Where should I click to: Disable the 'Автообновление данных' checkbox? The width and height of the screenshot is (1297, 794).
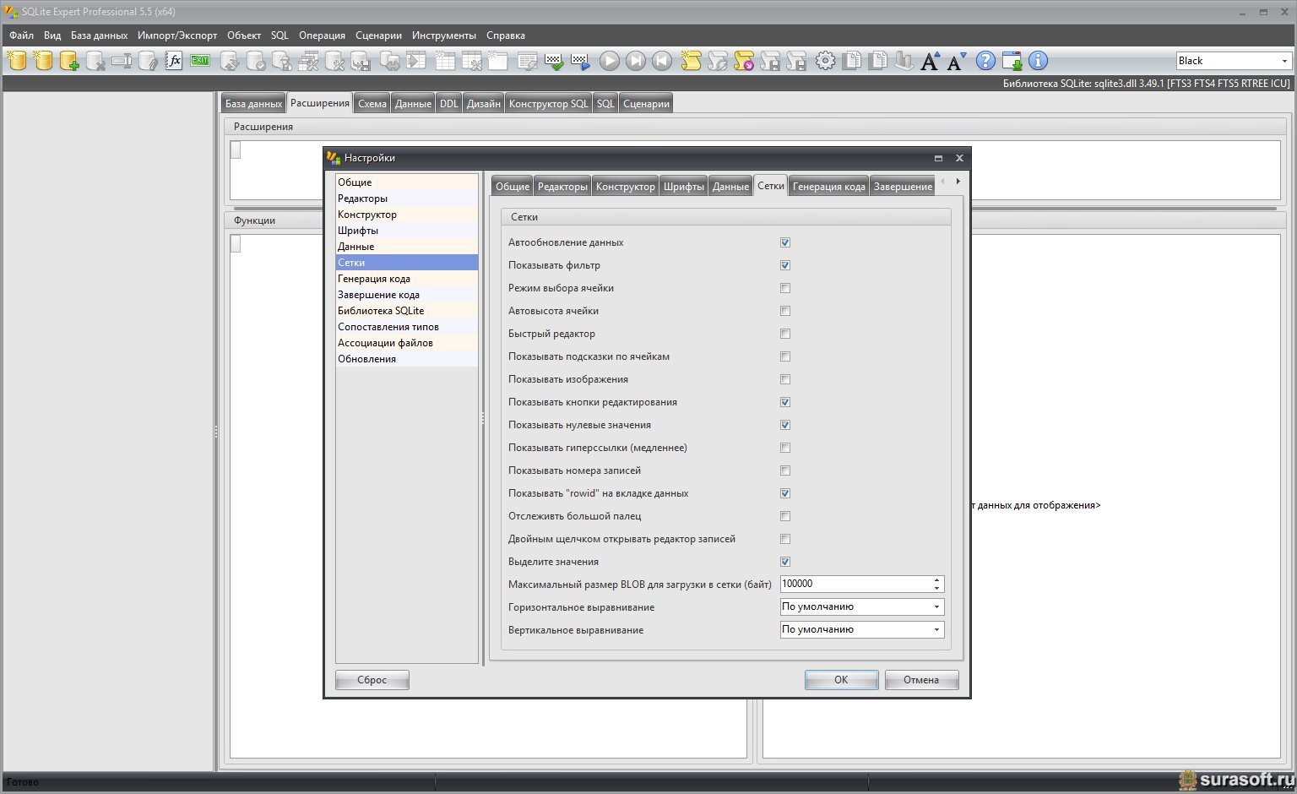(x=785, y=242)
